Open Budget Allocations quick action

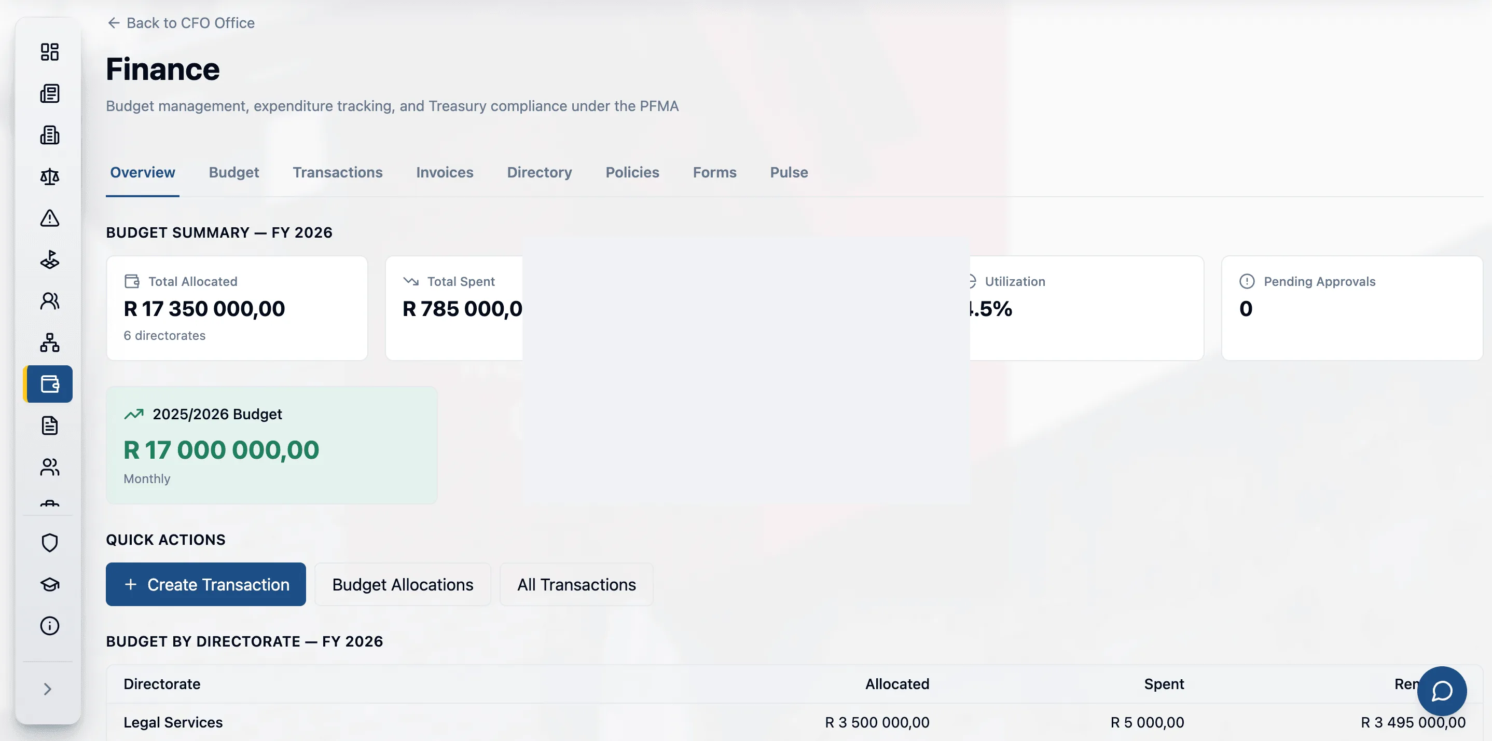pyautogui.click(x=403, y=585)
